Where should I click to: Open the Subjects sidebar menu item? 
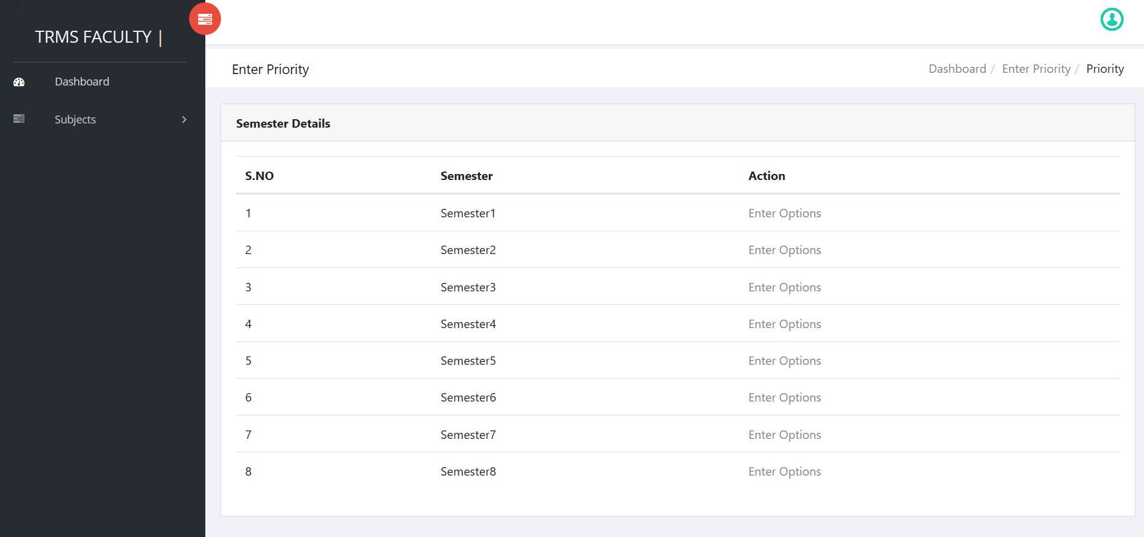(100, 120)
